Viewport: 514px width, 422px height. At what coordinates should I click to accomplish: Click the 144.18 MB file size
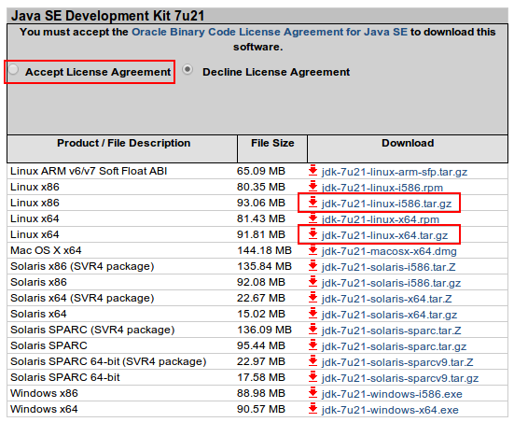(x=264, y=250)
